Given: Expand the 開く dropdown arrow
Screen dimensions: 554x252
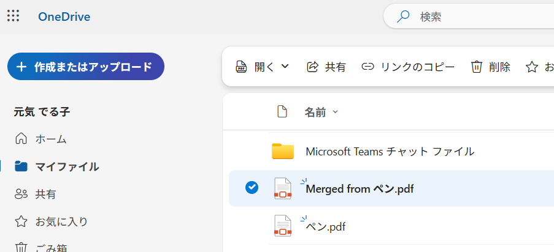Looking at the screenshot, I should pyautogui.click(x=285, y=67).
